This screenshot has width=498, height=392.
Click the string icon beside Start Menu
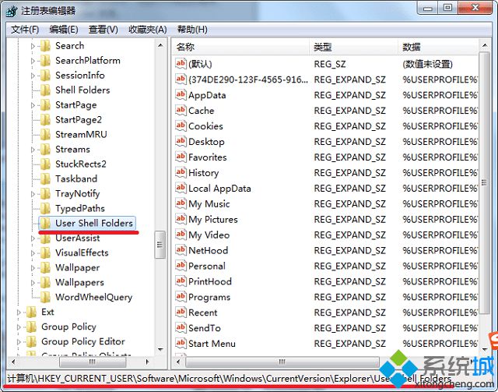181,343
